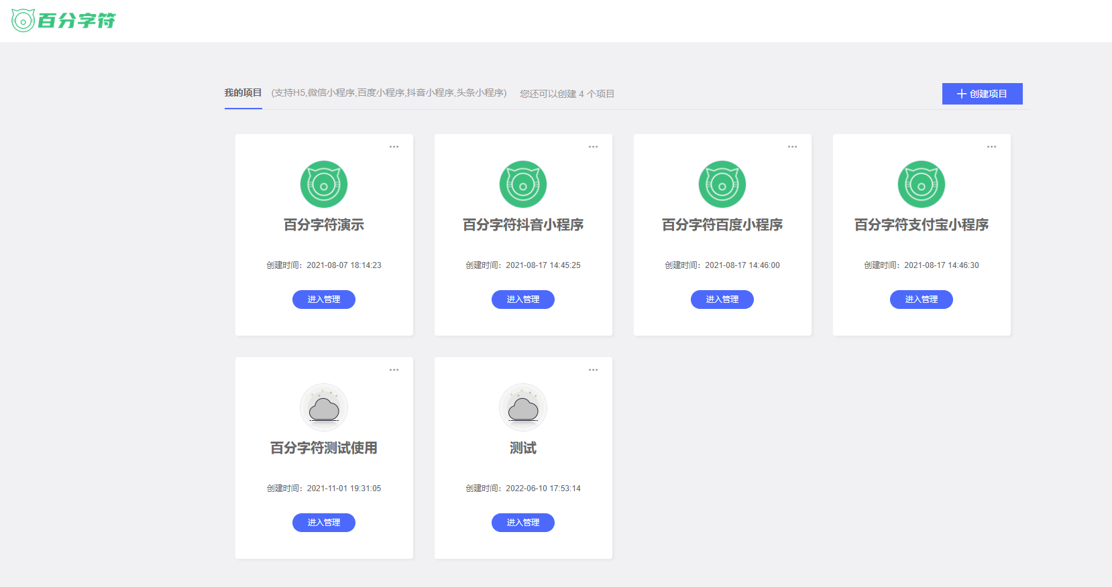Click 进入管理 for 百分字符支付宝小程序
Screen dimensions: 1112x587
[922, 300]
